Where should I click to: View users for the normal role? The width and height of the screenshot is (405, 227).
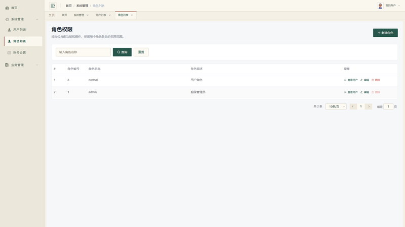coord(351,80)
